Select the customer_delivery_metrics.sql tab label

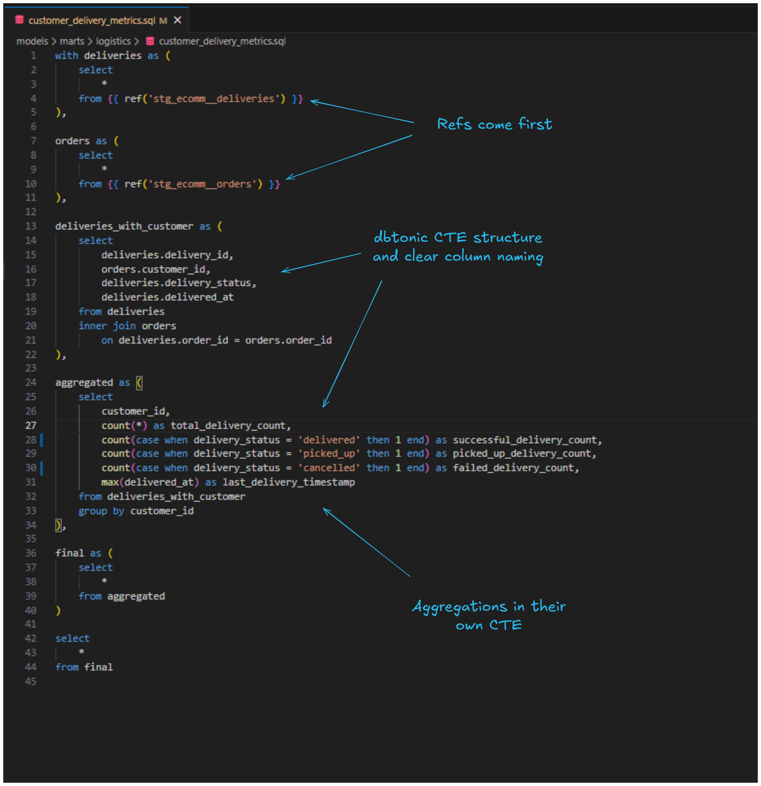[x=91, y=20]
